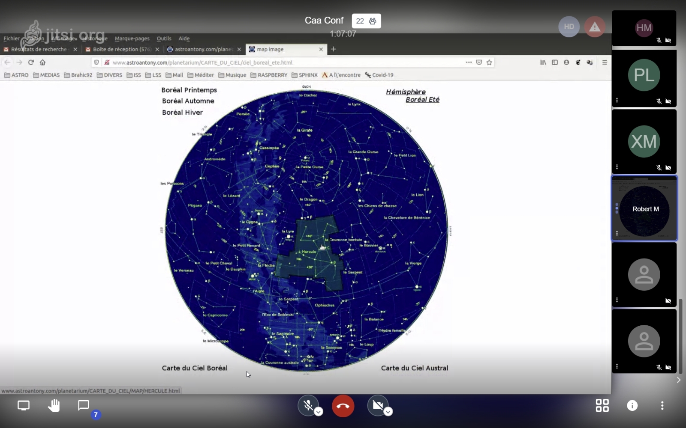Switch to tile view layout

[x=602, y=405]
